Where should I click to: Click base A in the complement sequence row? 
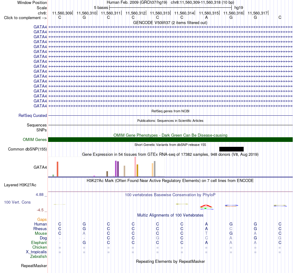206,17
